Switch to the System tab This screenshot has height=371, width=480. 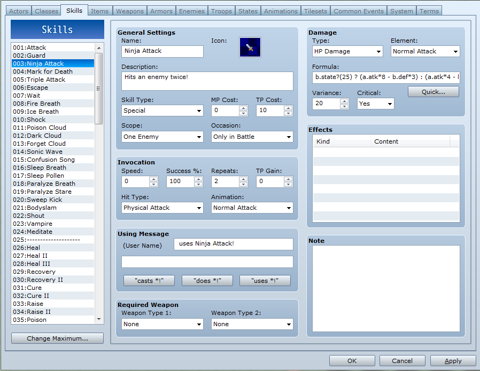[401, 11]
